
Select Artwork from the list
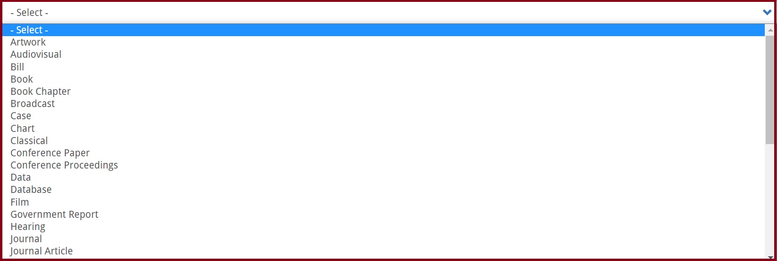[x=384, y=42]
